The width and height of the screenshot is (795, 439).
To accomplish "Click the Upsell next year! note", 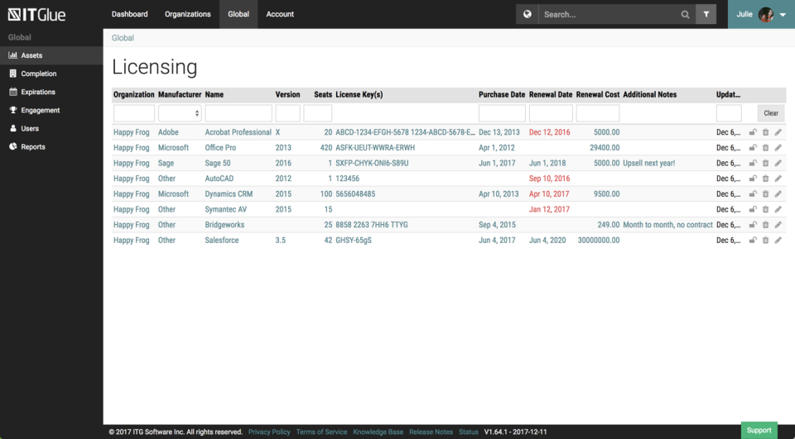I will [x=649, y=163].
